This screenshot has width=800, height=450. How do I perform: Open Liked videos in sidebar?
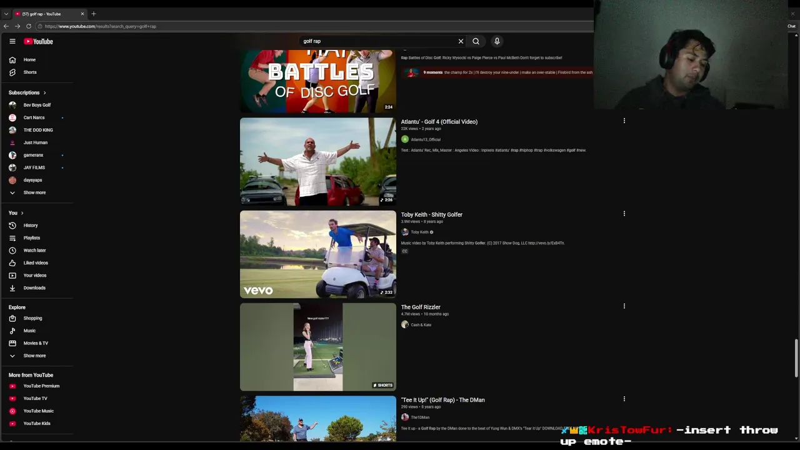coord(36,263)
